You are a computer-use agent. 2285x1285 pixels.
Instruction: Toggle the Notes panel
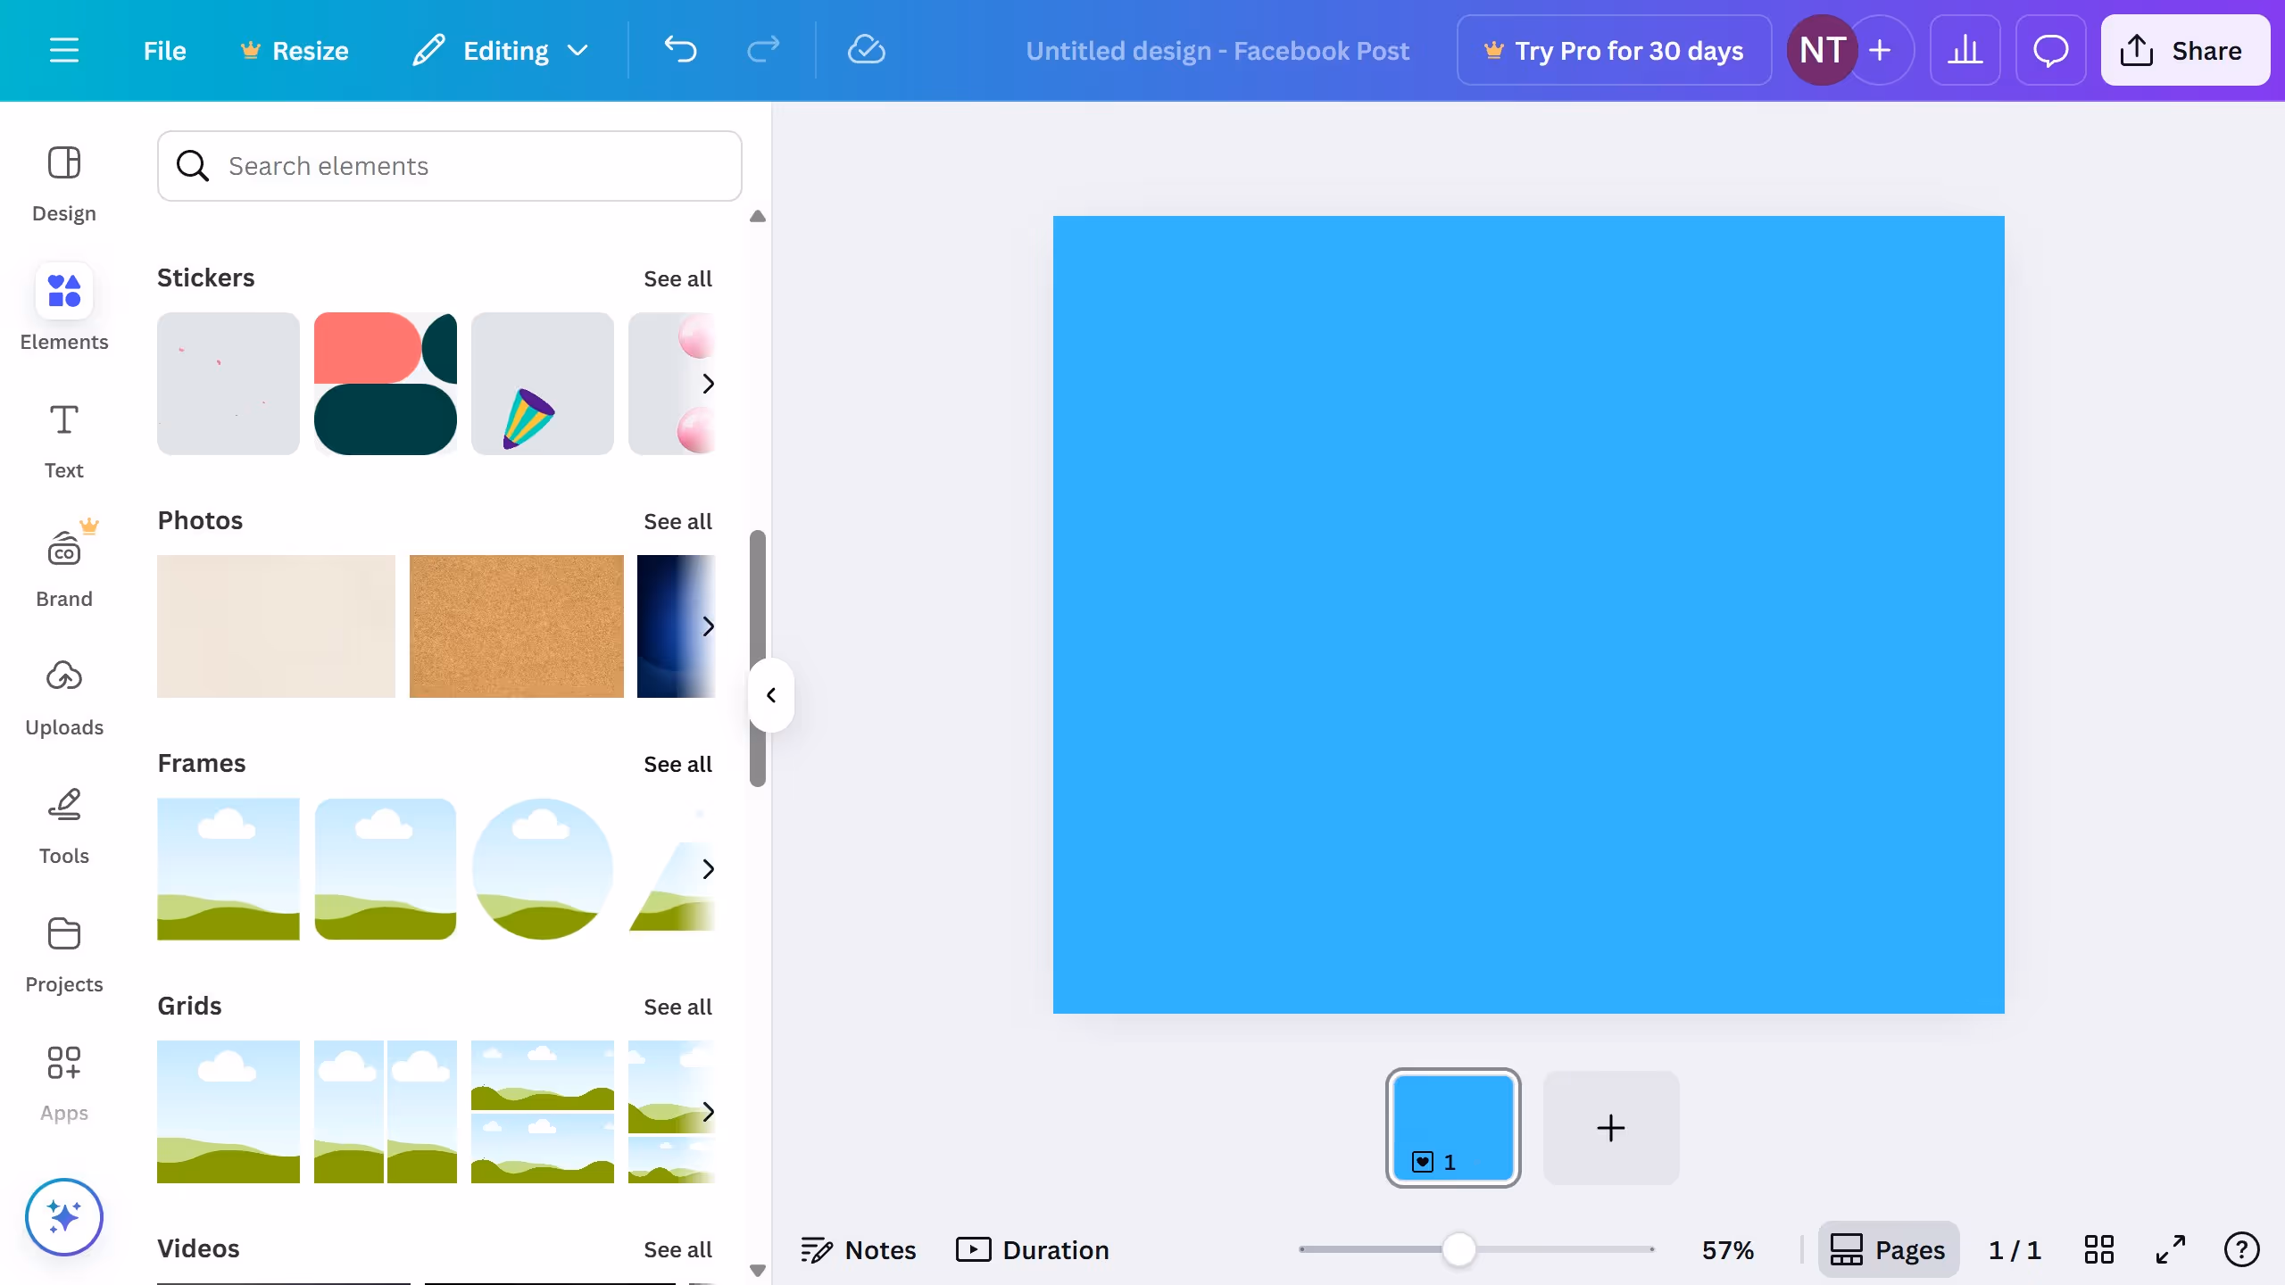[858, 1249]
